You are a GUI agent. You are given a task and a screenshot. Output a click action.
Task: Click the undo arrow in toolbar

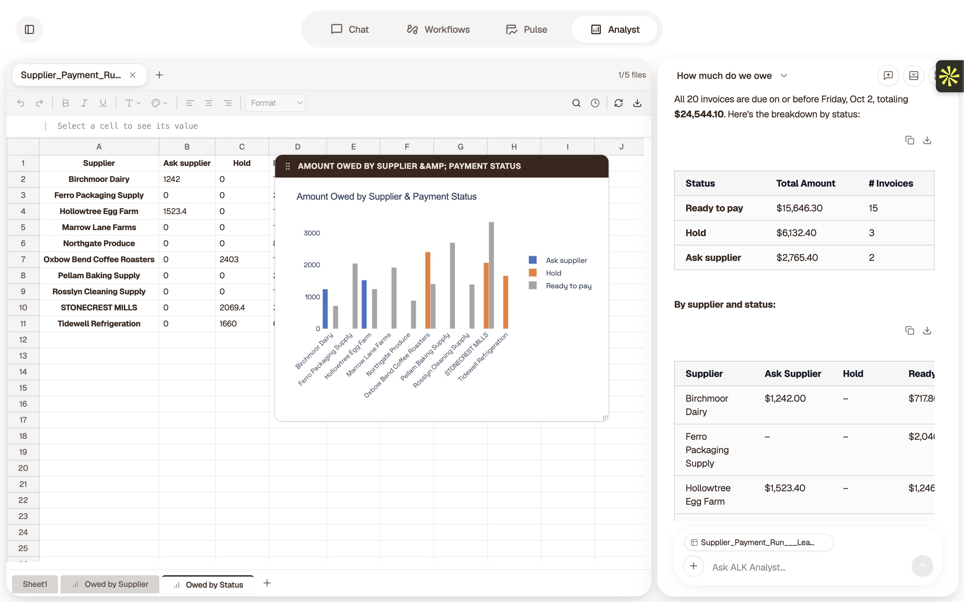21,103
